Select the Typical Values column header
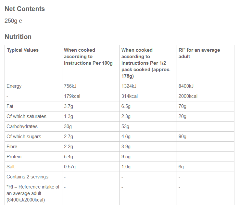Image resolution: width=238 pixels, height=208 pixels. click(23, 50)
